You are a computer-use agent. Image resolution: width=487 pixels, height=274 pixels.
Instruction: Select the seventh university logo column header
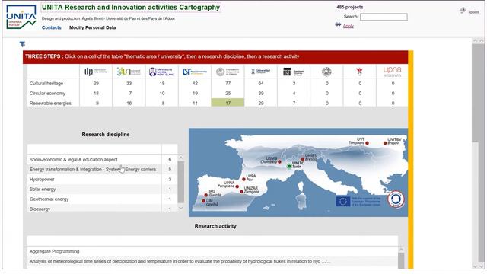click(x=294, y=72)
